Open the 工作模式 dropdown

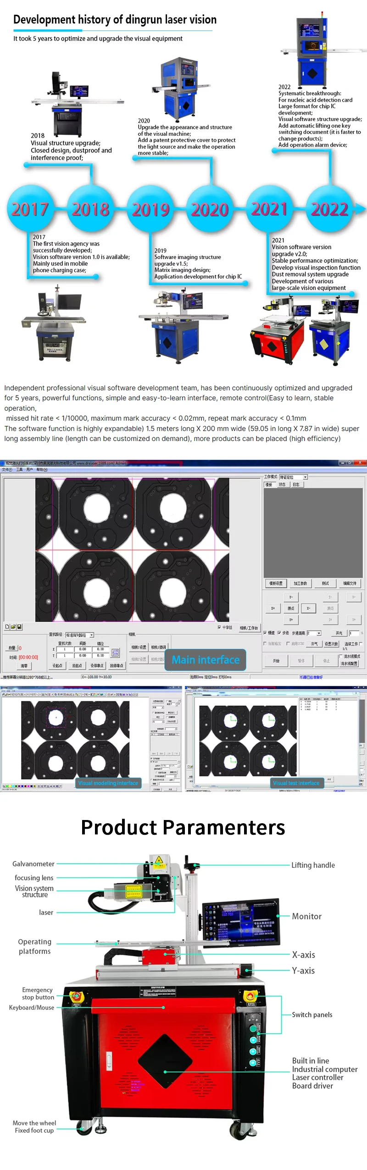[x=305, y=477]
